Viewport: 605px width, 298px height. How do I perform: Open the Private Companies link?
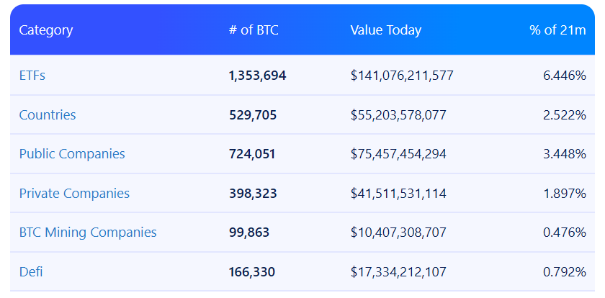tap(74, 194)
